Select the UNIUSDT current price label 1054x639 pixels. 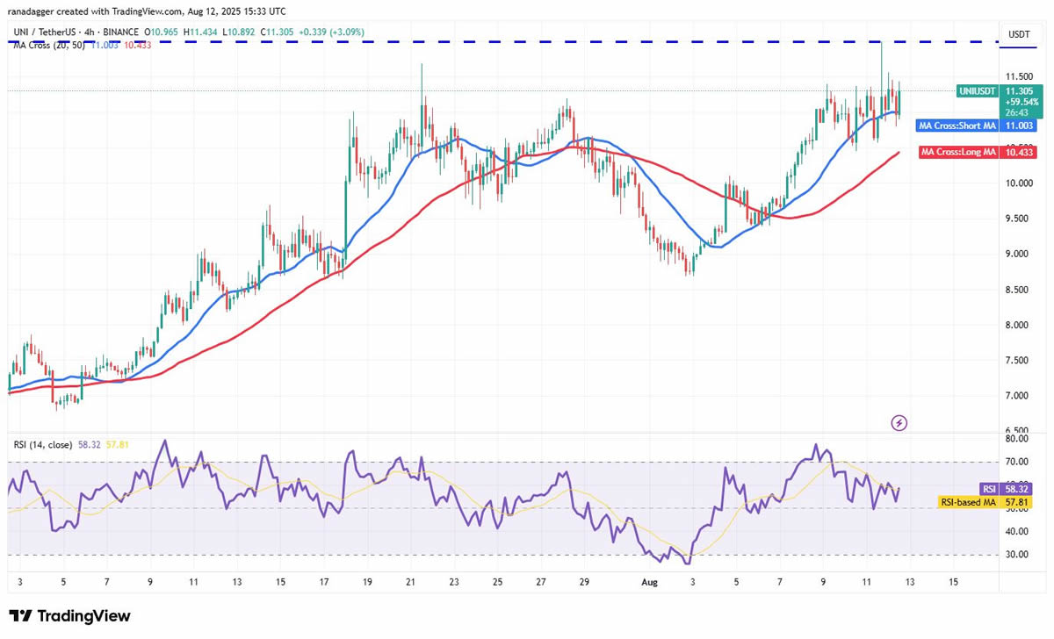[x=976, y=91]
